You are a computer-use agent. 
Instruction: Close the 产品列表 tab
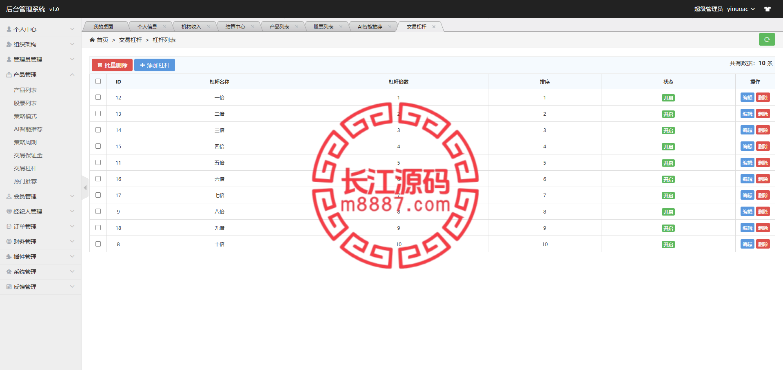click(x=297, y=27)
